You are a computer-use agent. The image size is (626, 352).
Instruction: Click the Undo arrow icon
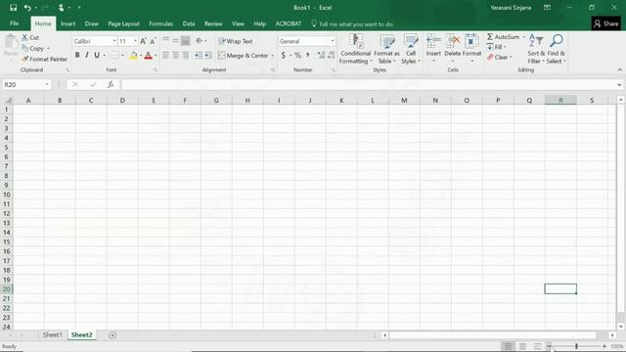coord(27,8)
